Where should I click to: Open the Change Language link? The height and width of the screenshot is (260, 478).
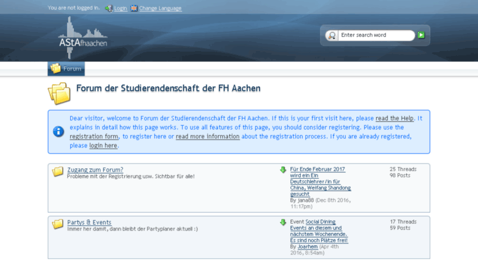[161, 8]
